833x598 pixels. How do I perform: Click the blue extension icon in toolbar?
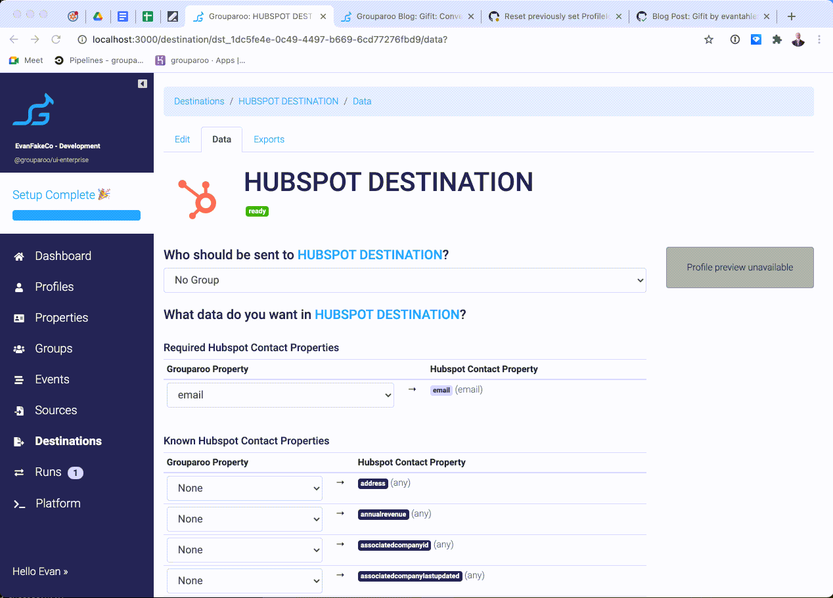click(x=756, y=39)
